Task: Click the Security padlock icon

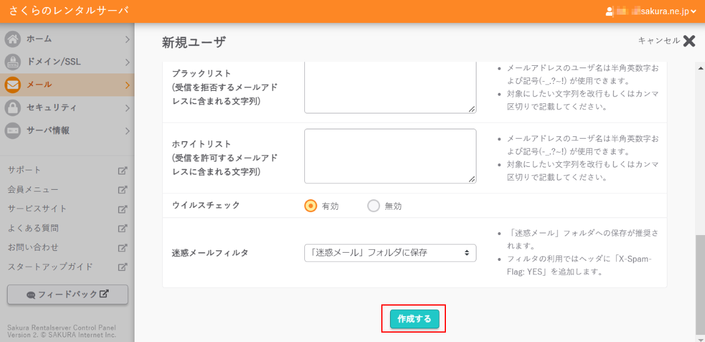Action: (x=13, y=108)
